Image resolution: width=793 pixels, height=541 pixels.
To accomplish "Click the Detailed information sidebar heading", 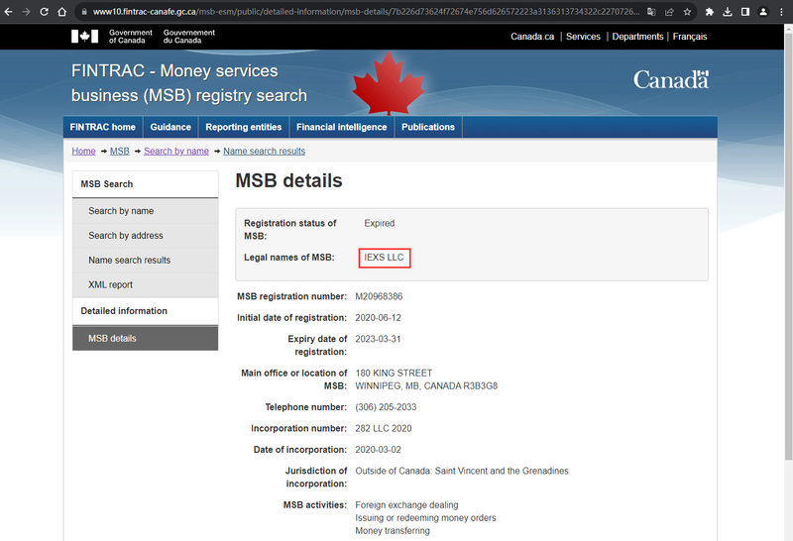I will pyautogui.click(x=124, y=311).
